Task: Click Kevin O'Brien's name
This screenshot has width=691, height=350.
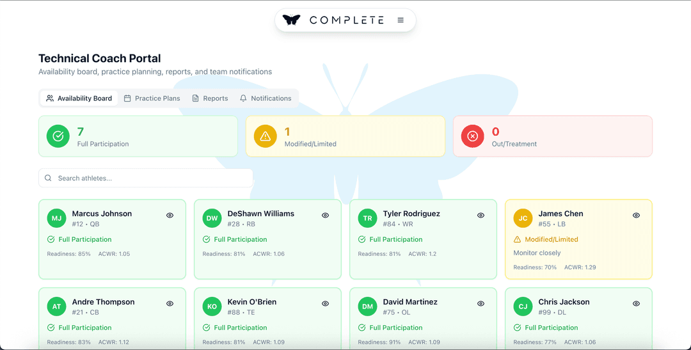Action: click(252, 301)
